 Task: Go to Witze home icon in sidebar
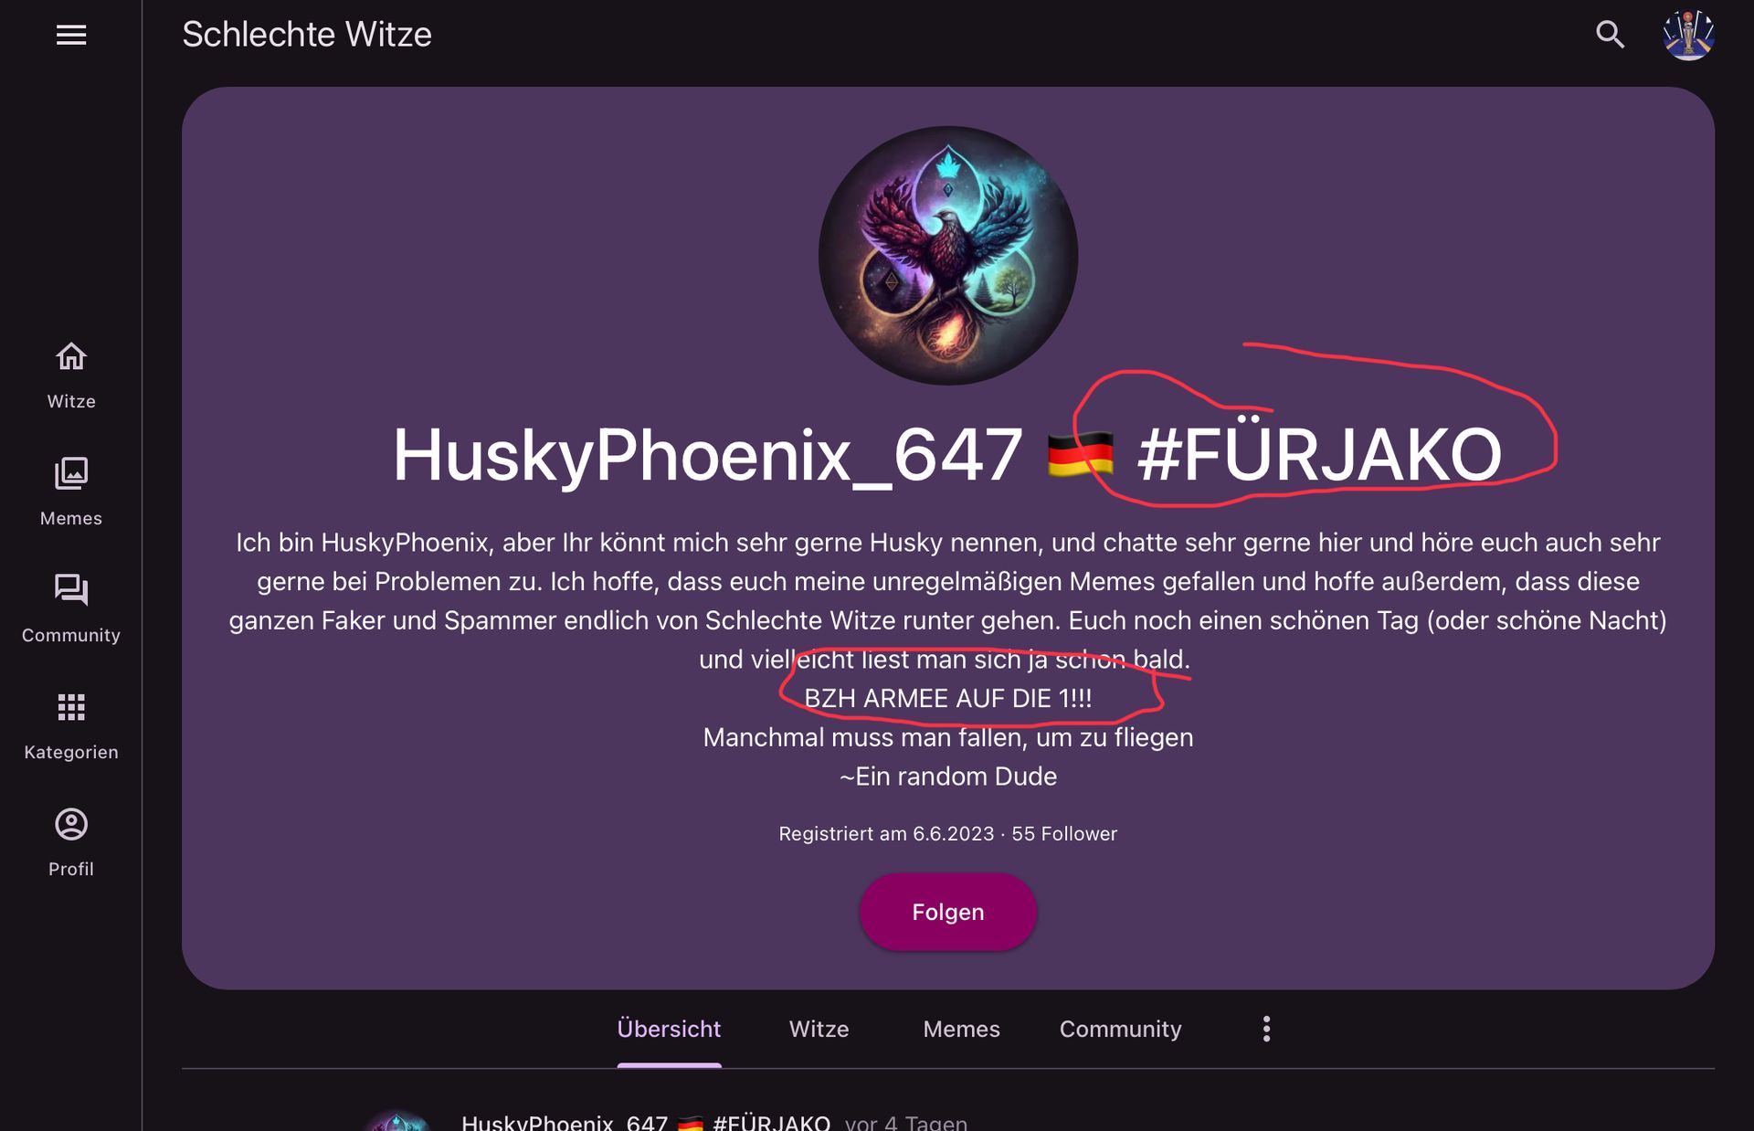(71, 356)
